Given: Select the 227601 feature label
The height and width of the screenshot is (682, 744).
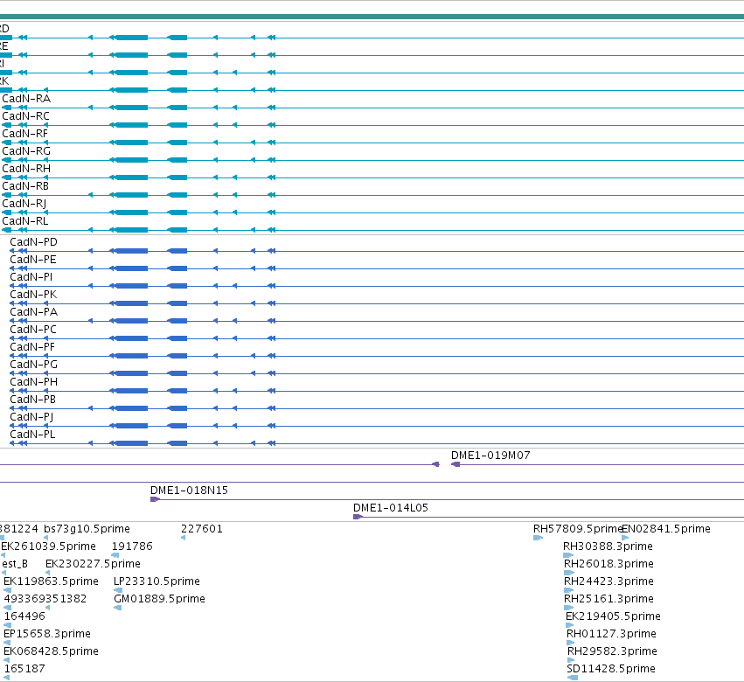Looking at the screenshot, I should 202,529.
